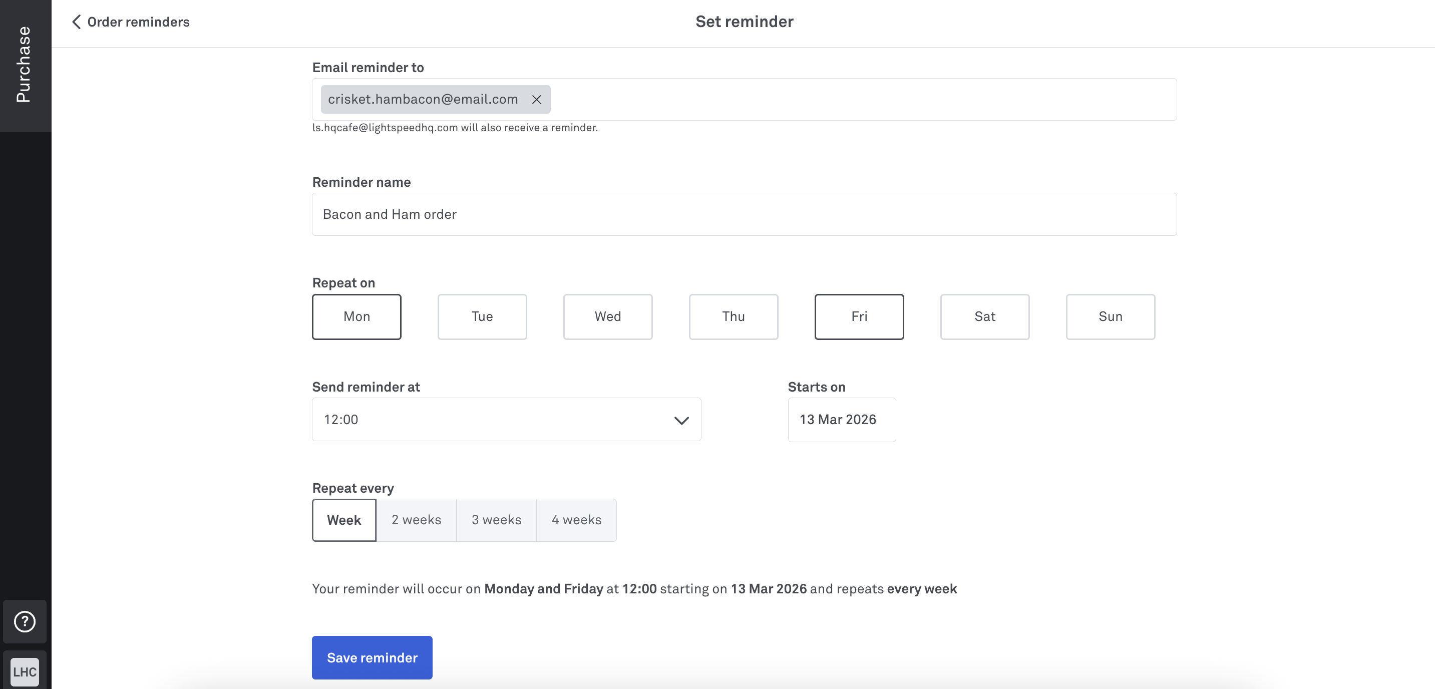Edit the Reminder name field
Image resolution: width=1435 pixels, height=689 pixels.
tap(744, 214)
